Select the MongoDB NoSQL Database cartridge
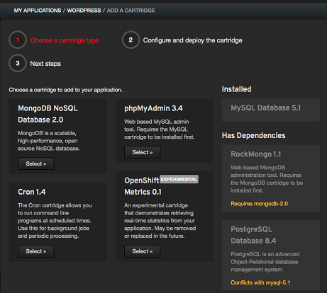 coord(36,163)
